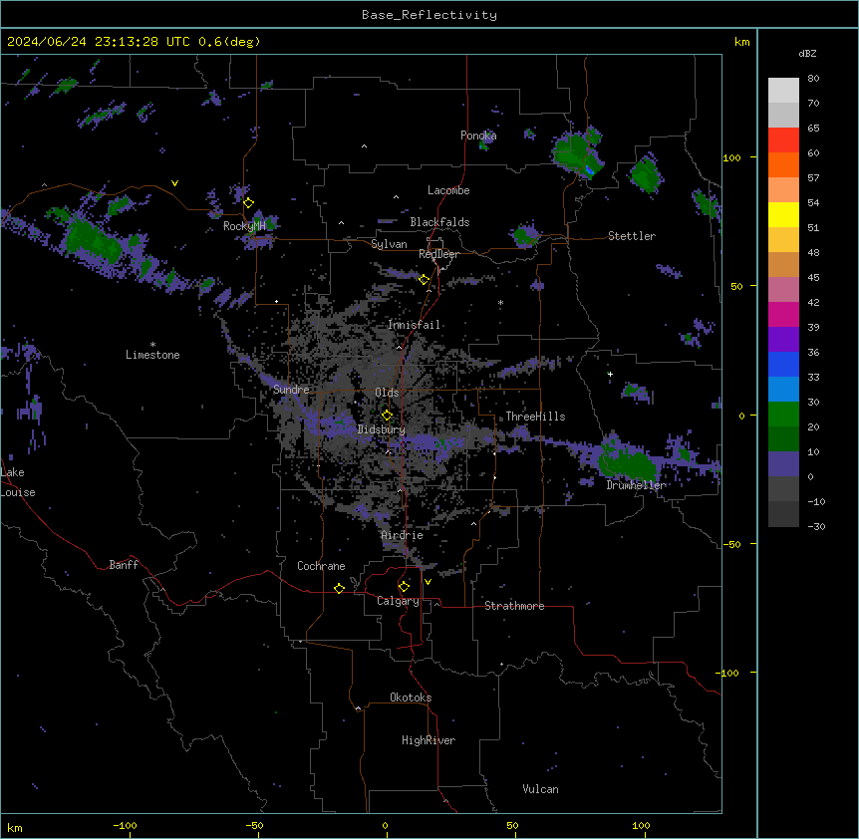Choose the magenta 39-42 dBZ legend swatch
Image resolution: width=859 pixels, height=839 pixels.
[783, 314]
